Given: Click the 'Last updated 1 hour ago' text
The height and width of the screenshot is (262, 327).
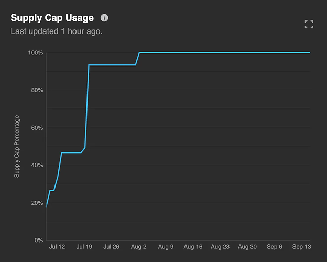Looking at the screenshot, I should (57, 31).
